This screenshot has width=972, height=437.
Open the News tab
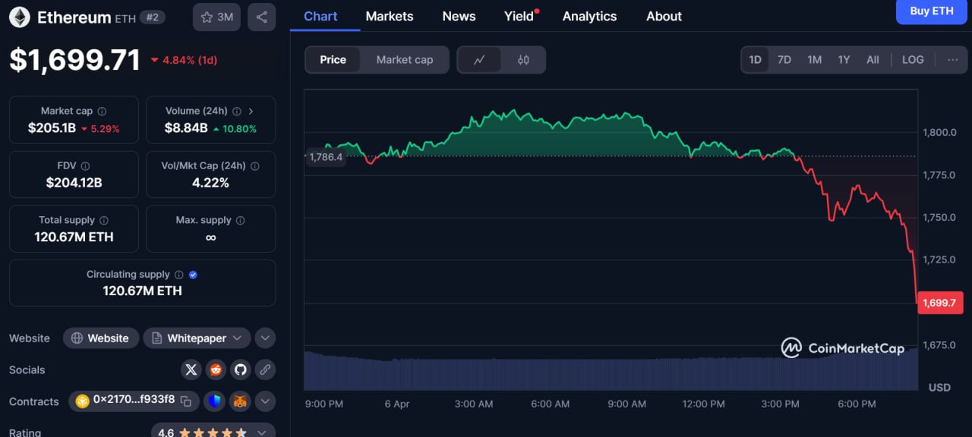coord(459,16)
